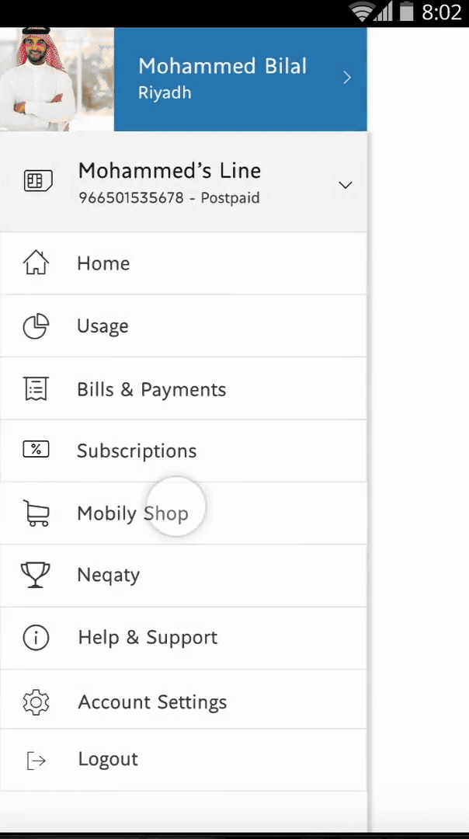469x839 pixels.
Task: Open profile details via chevron arrow
Action: click(x=347, y=78)
